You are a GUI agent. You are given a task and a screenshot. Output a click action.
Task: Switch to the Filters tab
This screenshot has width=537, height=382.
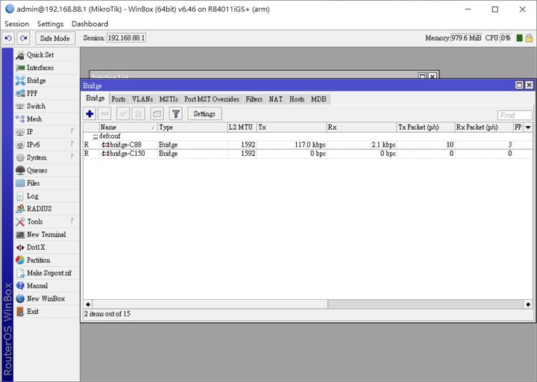pos(254,99)
